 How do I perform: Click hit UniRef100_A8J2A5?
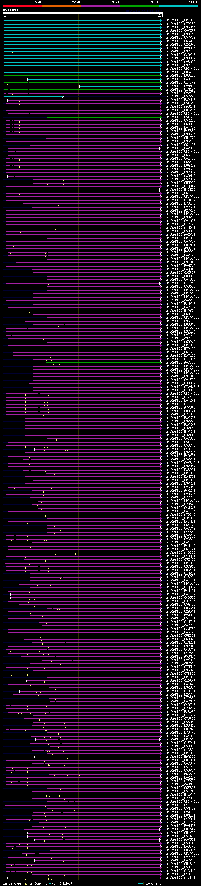point(180,110)
